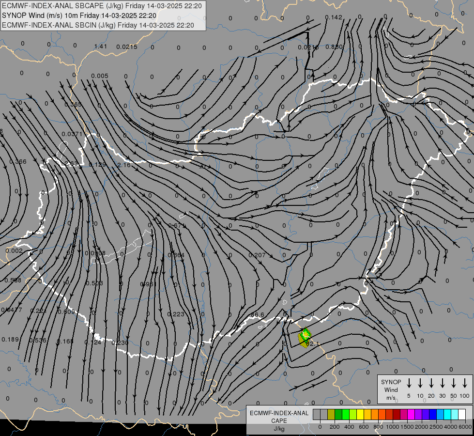This screenshot has height=436, width=474.
Task: Click the green CAPE patch on the map
Action: 305,337
